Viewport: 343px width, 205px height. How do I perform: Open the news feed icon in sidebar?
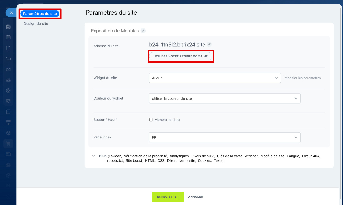click(8, 27)
